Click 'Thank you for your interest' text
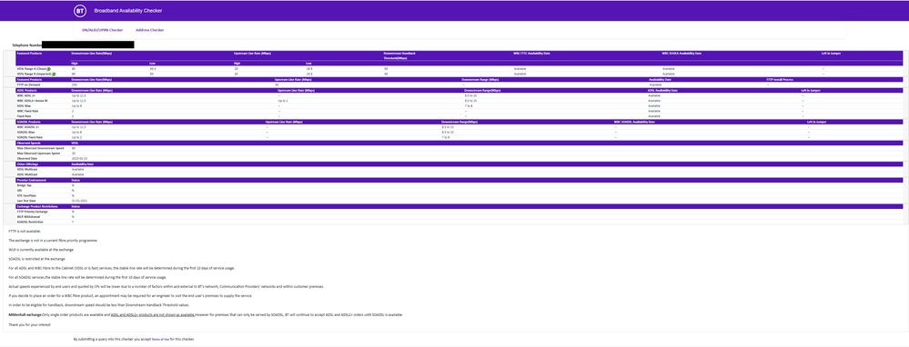Viewport: 909px width, 347px height. [29, 325]
